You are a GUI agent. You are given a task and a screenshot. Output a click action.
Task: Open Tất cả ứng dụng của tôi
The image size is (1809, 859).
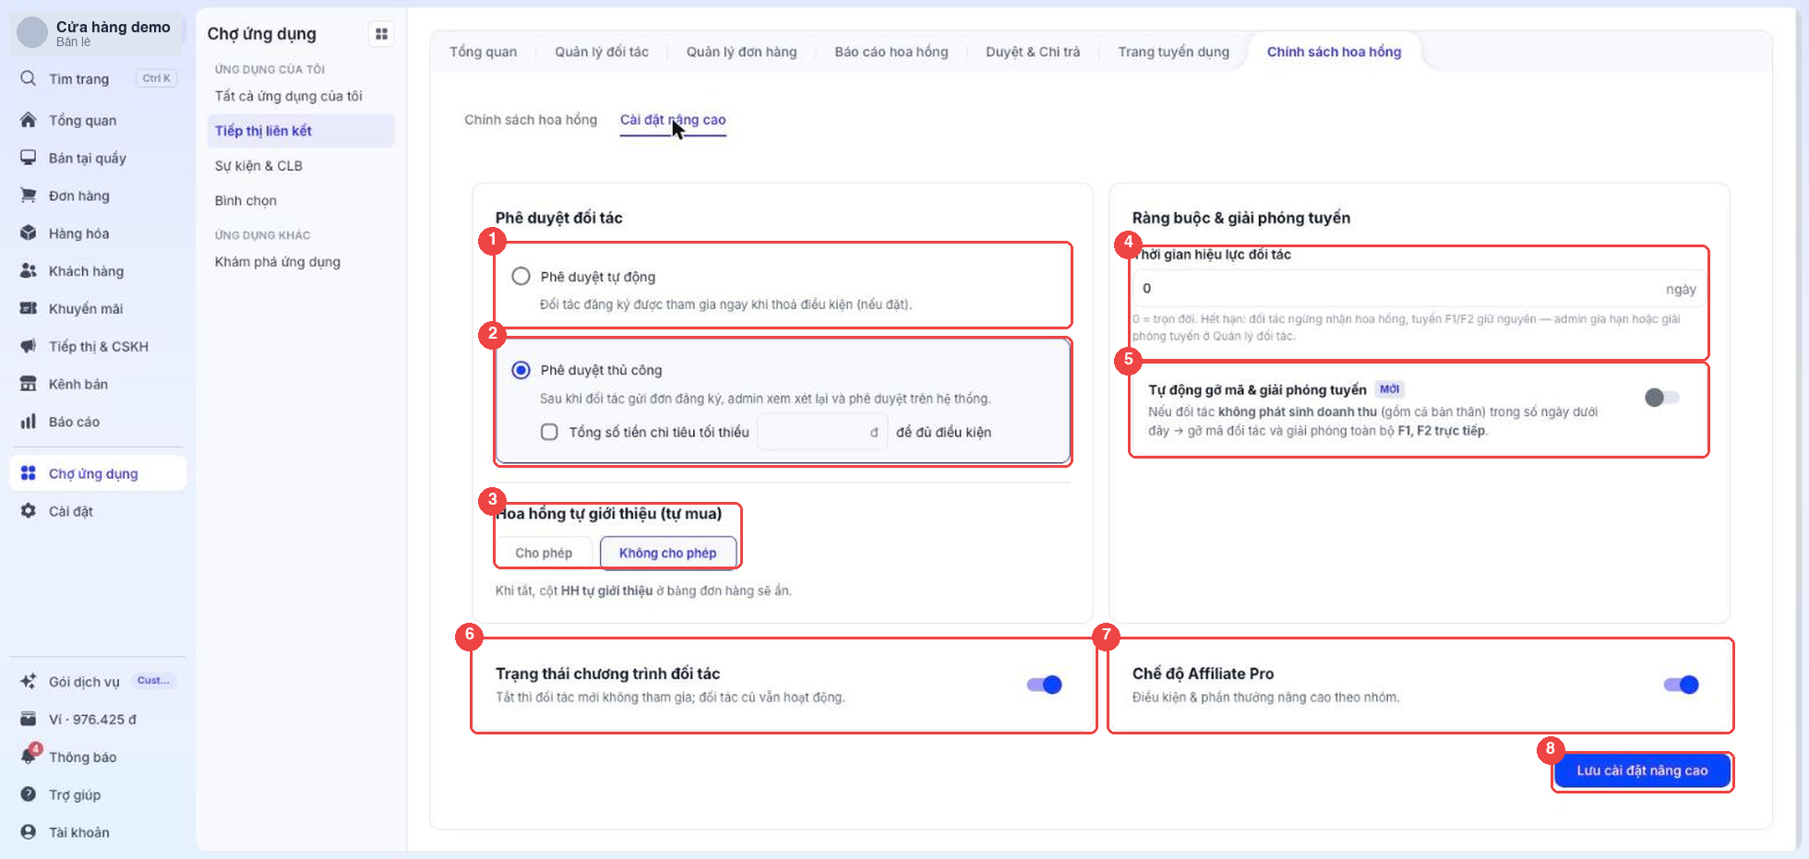click(x=289, y=96)
